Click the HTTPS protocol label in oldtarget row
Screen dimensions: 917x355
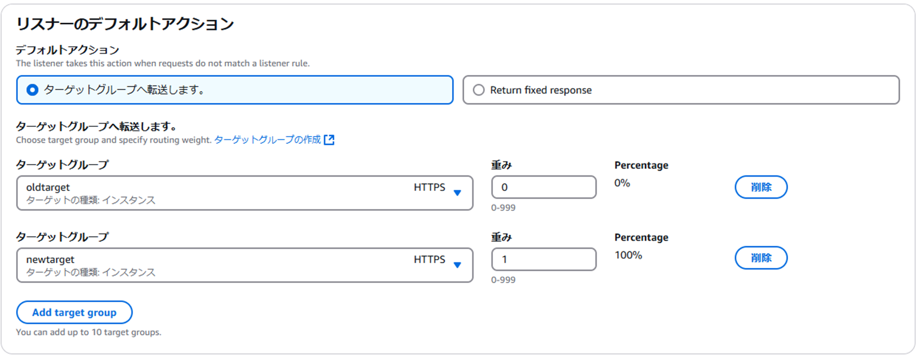[429, 187]
